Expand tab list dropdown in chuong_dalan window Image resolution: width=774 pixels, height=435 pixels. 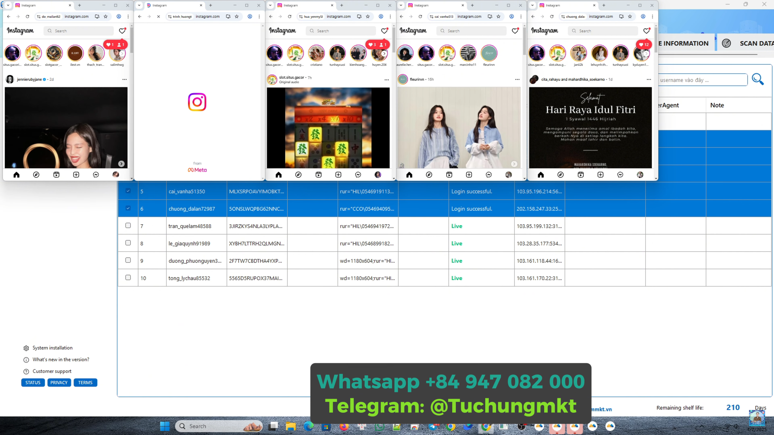click(532, 5)
